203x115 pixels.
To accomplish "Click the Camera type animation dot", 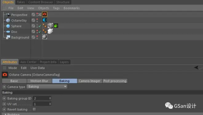I will coord(4,87).
